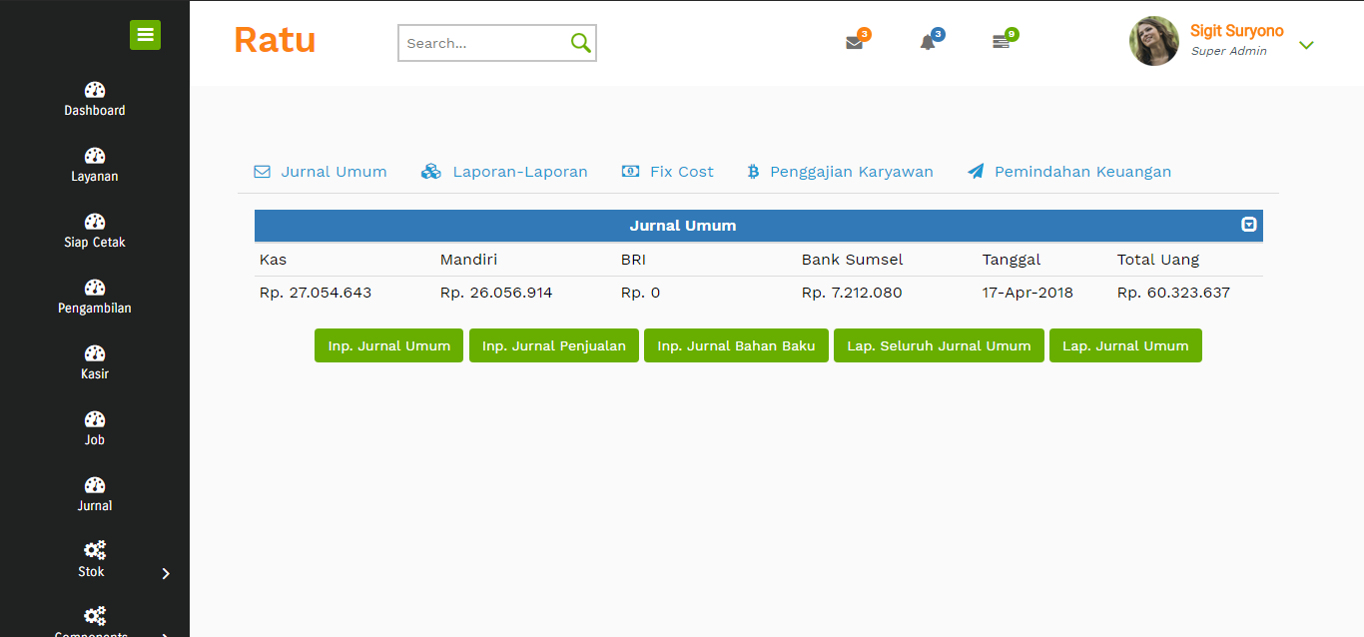Open the Penggajian Karyawan tab
Screen dimensions: 1364x637
tap(841, 172)
